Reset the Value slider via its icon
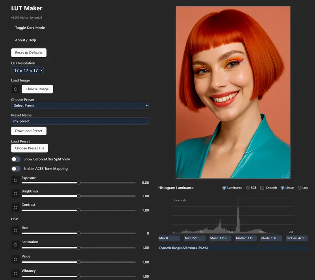This screenshot has height=280, width=315. click(15, 259)
